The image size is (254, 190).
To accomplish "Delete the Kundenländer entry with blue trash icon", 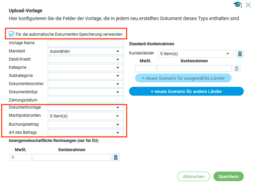I will click(240, 53).
